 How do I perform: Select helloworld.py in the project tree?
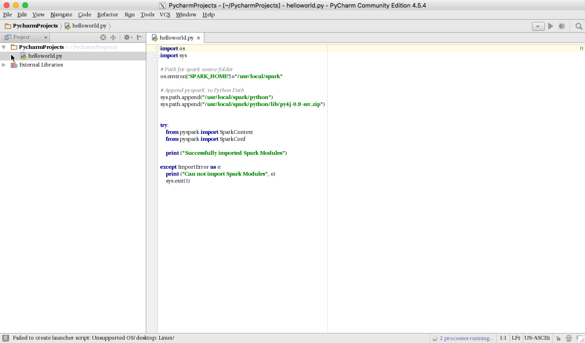tap(45, 56)
